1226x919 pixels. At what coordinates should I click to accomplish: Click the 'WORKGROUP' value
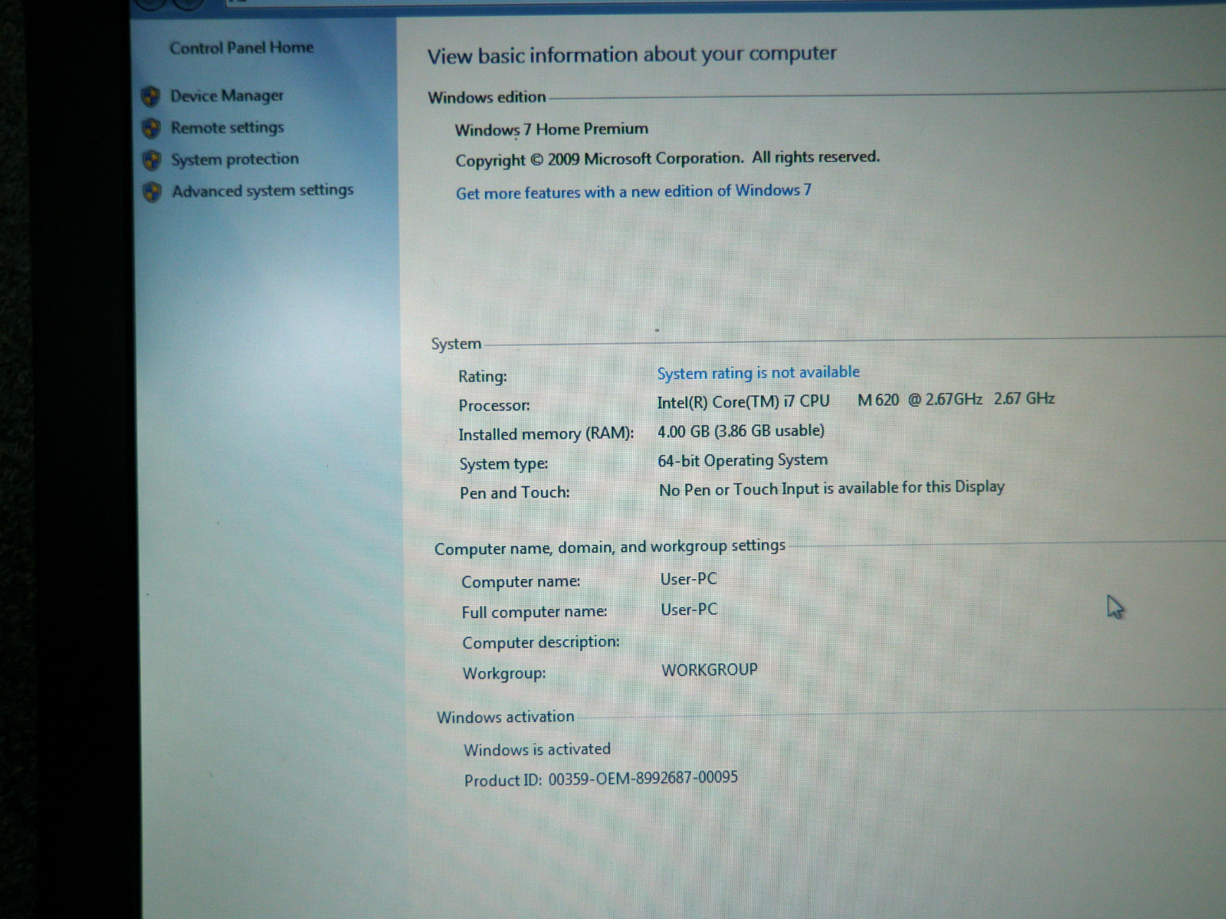[x=710, y=670]
